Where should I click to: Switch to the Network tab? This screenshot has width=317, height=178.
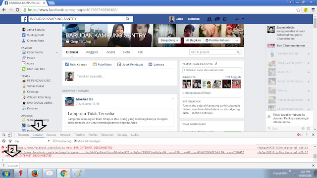tap(65, 135)
